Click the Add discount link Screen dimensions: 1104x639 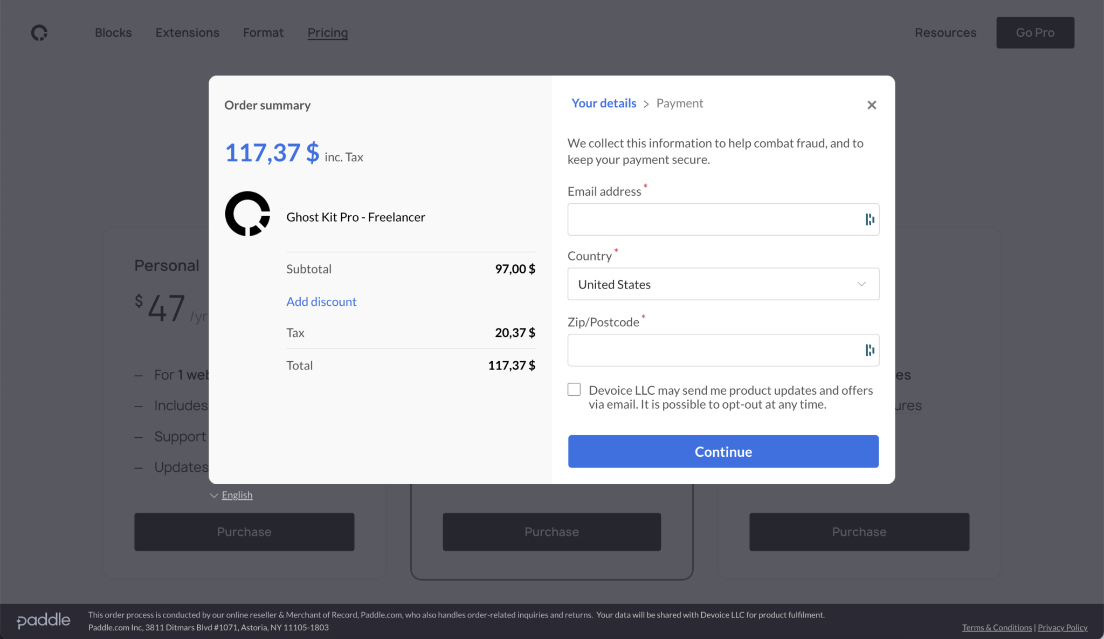[321, 302]
